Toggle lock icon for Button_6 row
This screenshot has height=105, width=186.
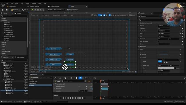[x=25, y=90]
